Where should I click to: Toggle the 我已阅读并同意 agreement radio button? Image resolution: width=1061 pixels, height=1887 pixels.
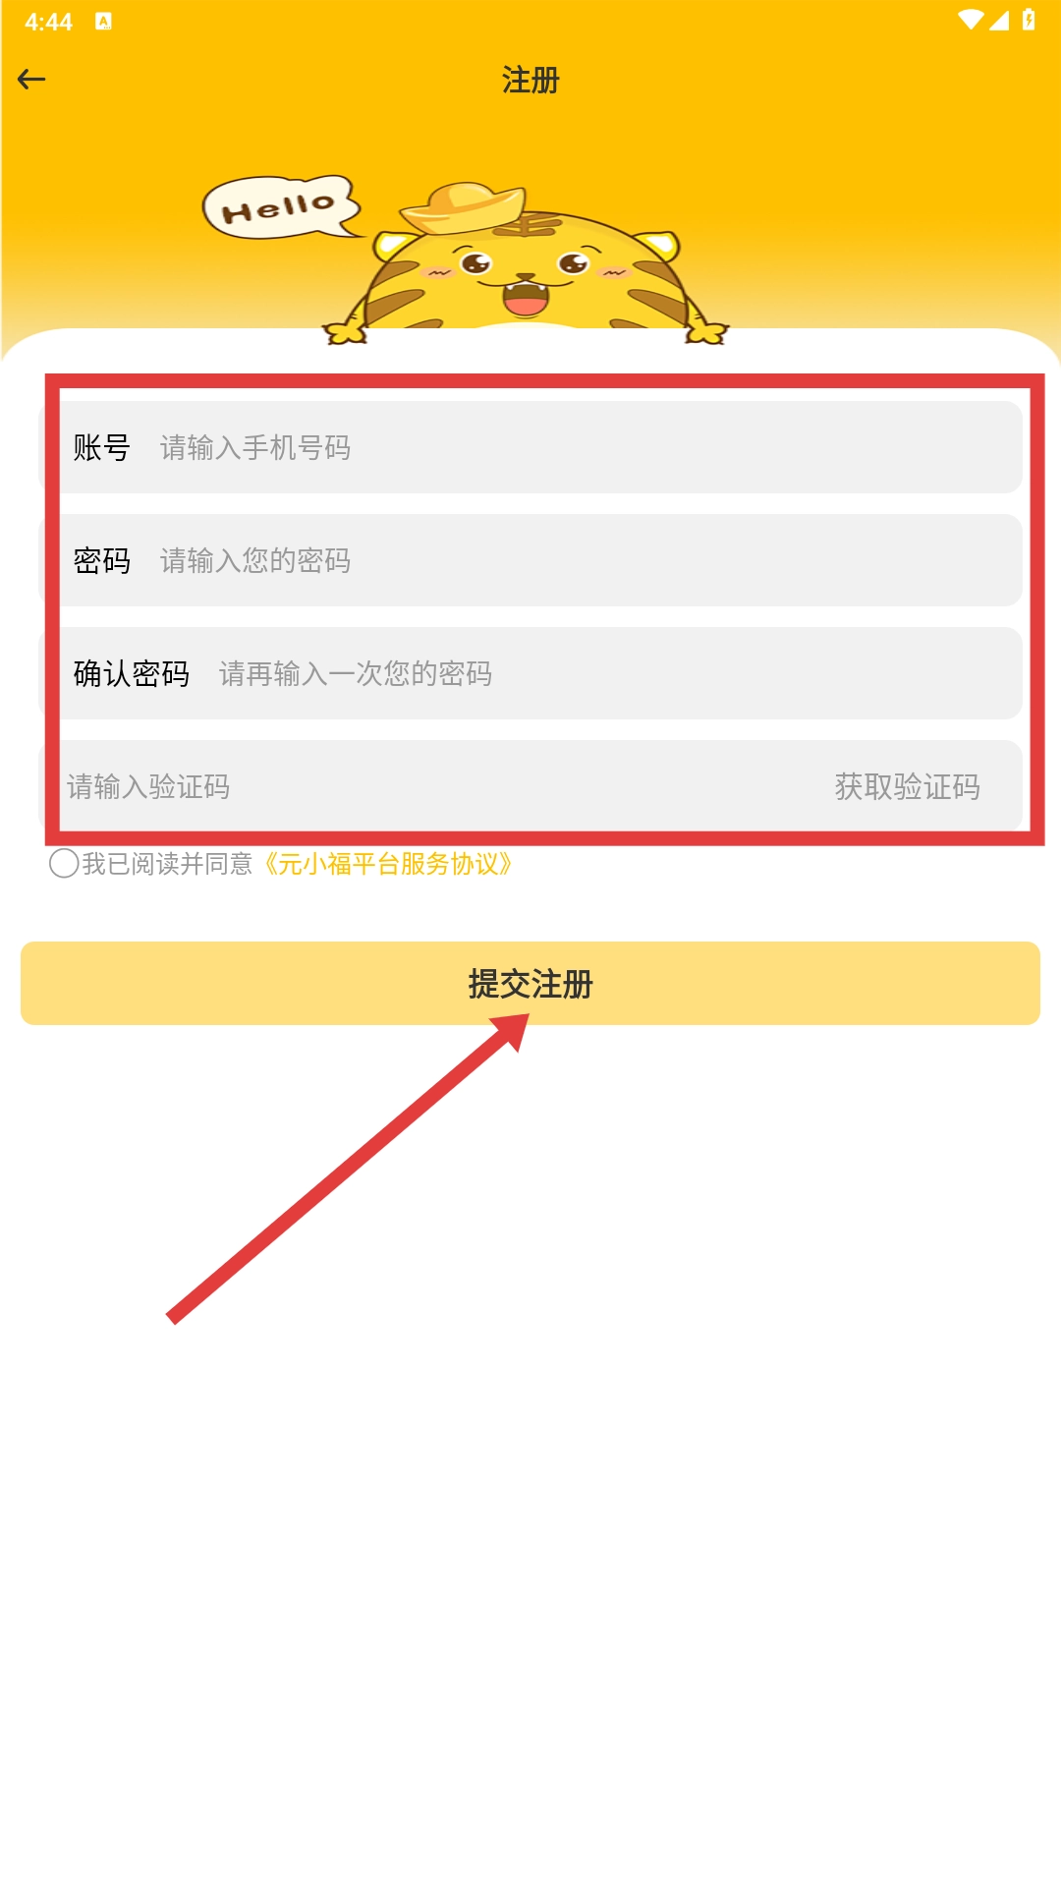64,864
